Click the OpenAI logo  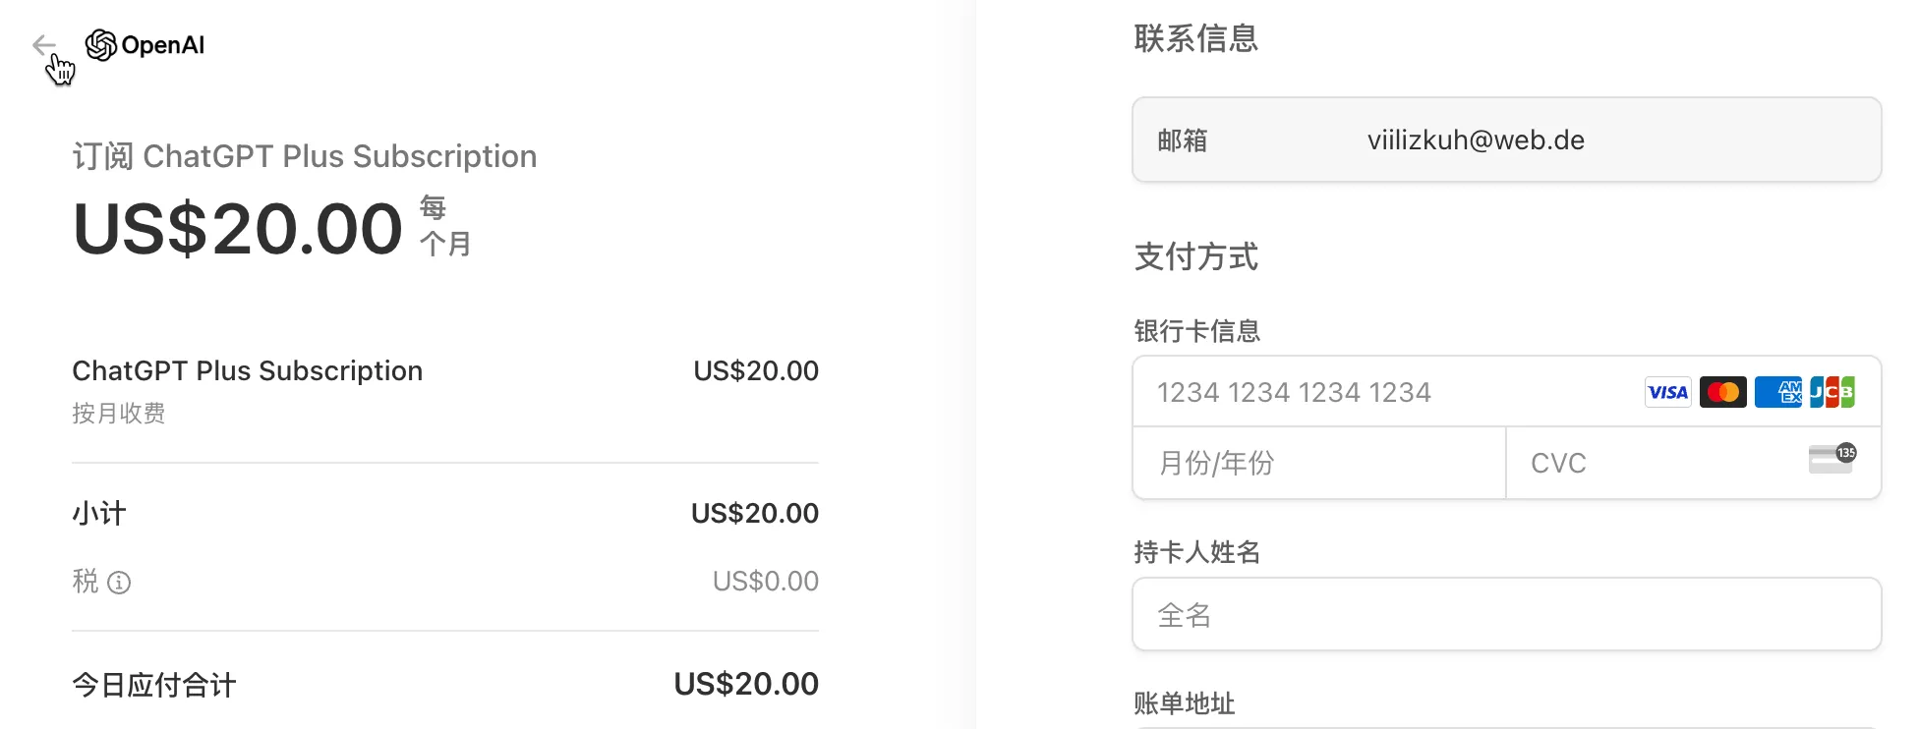[x=145, y=45]
